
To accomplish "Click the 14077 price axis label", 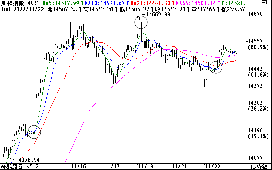I will pos(255,158).
